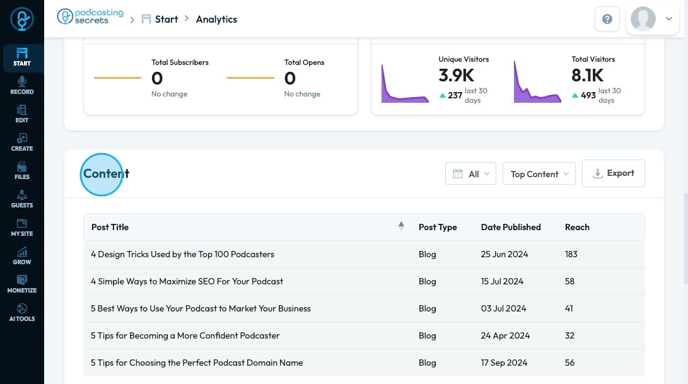Sort by Post Title column arrow
Image resolution: width=688 pixels, height=384 pixels.
(x=401, y=227)
